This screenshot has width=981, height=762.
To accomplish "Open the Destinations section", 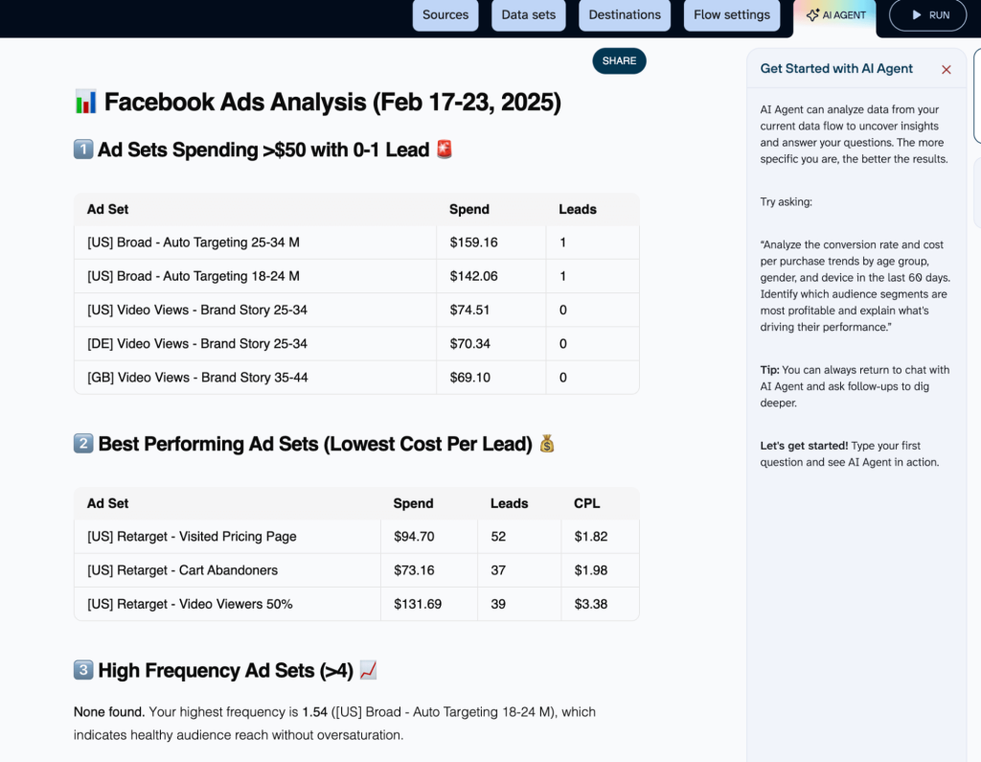I will [625, 14].
